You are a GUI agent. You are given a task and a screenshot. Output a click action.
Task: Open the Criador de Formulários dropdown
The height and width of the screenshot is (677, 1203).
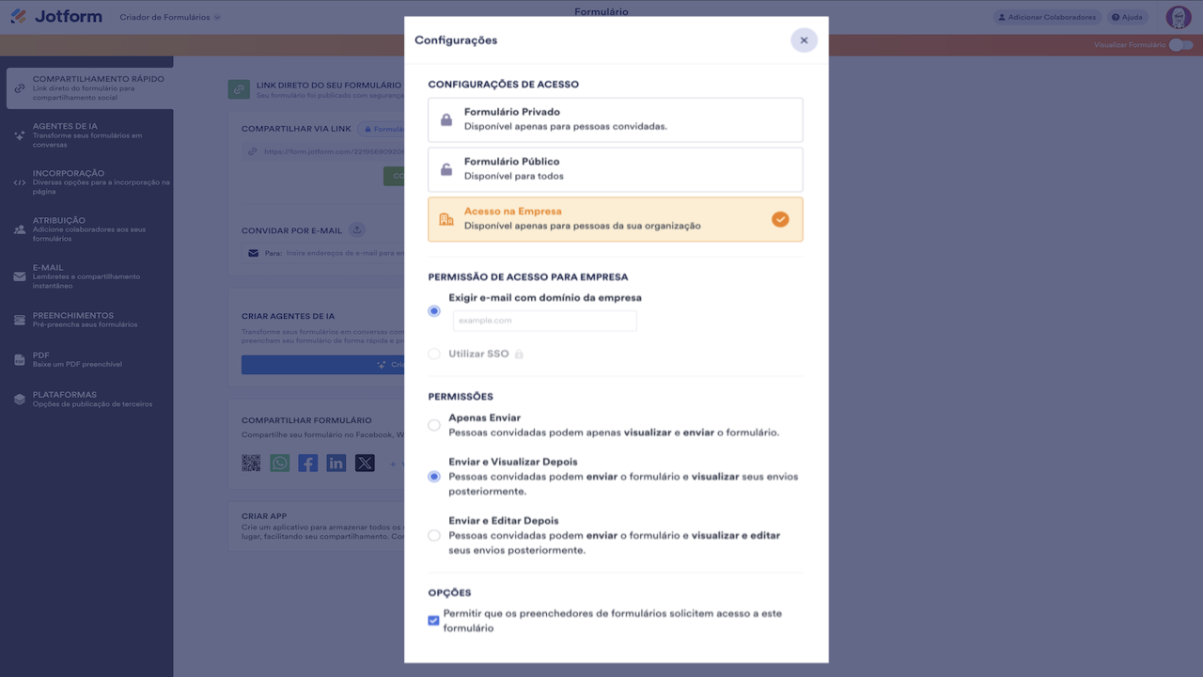point(170,17)
